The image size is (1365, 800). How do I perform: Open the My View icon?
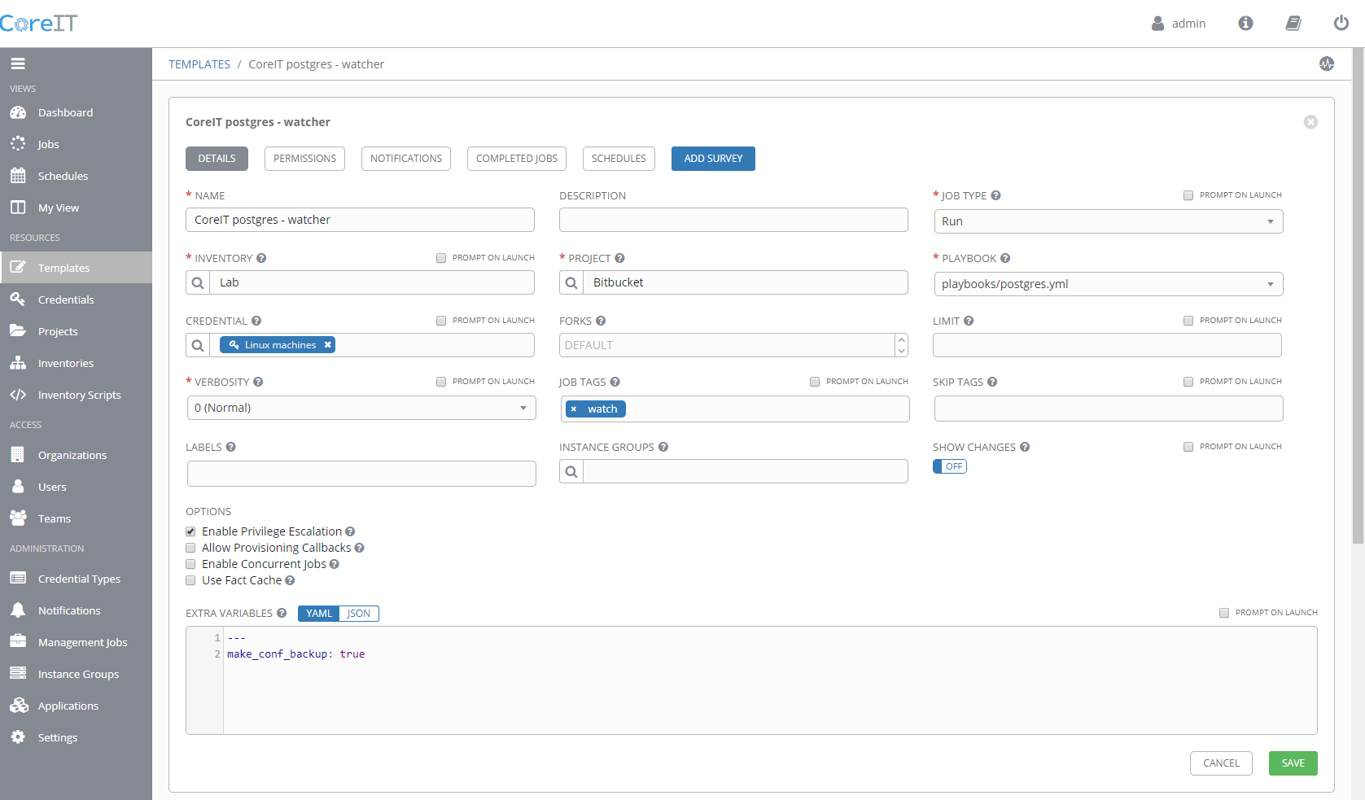pos(18,208)
